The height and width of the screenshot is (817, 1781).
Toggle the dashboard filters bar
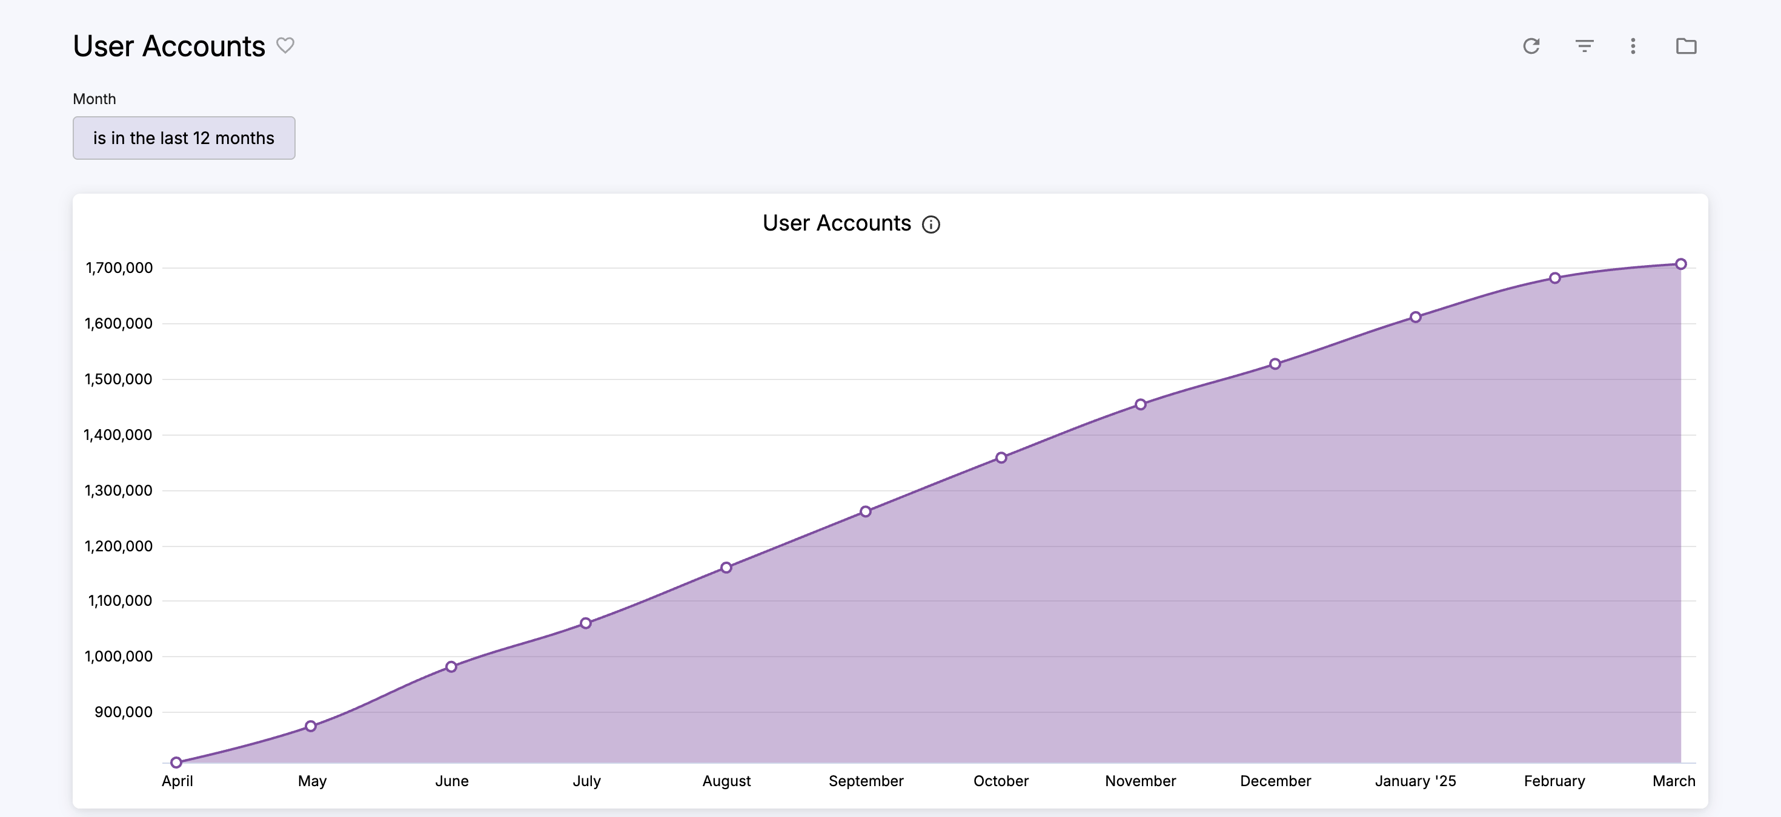pos(1585,46)
